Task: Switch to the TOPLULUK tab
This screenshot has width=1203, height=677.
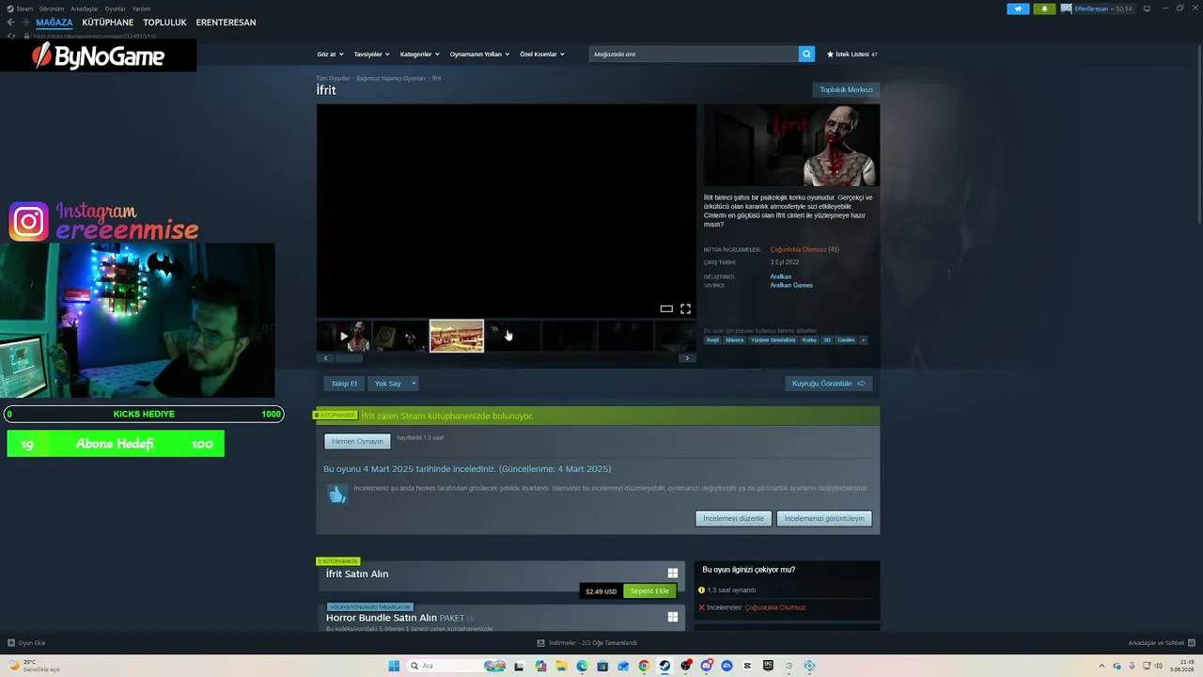Action: pyautogui.click(x=164, y=23)
